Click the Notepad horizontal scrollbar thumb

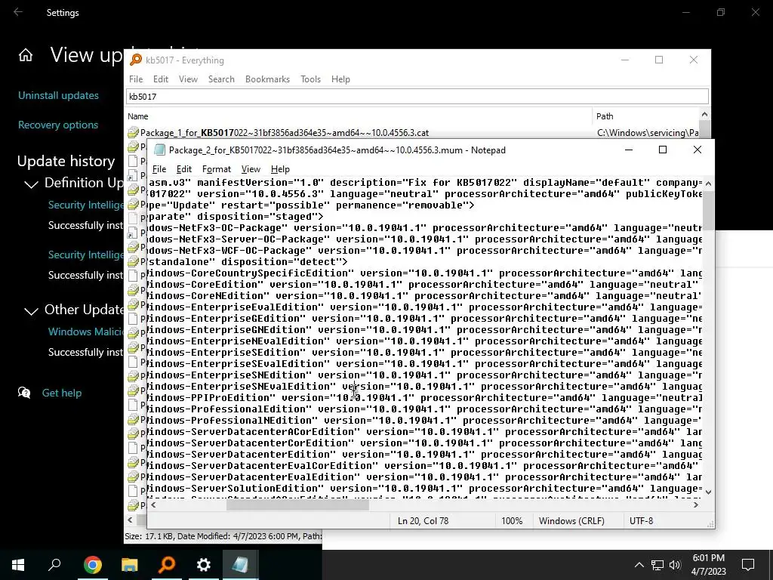[297, 504]
